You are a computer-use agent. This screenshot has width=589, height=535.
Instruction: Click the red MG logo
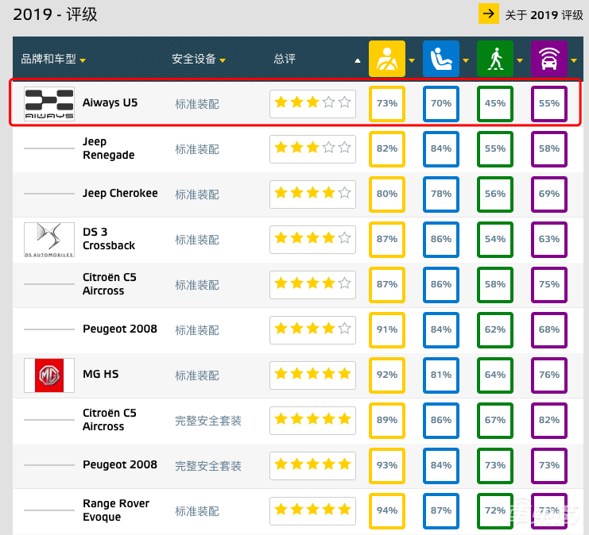49,375
